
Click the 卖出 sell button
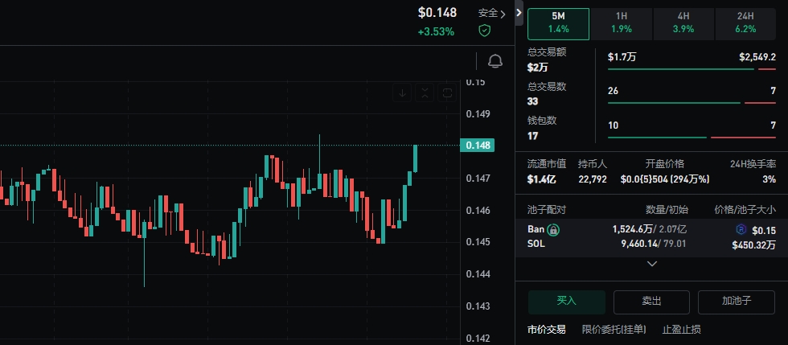click(651, 302)
